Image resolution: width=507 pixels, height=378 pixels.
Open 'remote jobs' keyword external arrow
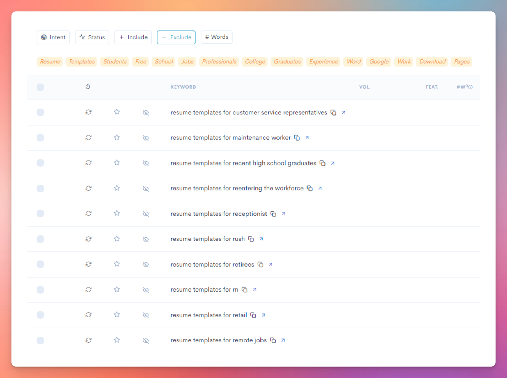point(283,340)
